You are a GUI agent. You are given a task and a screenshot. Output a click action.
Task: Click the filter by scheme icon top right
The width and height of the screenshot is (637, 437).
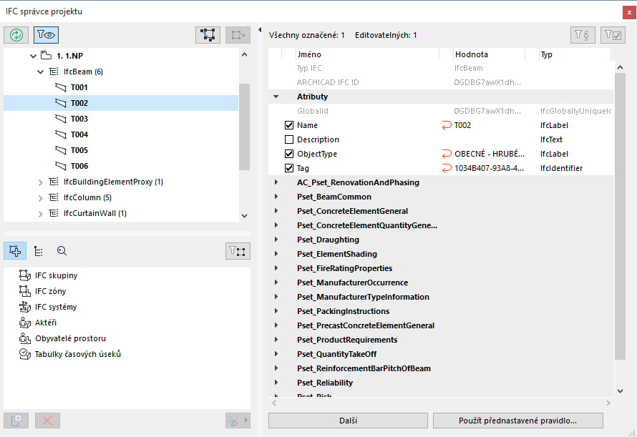point(583,34)
